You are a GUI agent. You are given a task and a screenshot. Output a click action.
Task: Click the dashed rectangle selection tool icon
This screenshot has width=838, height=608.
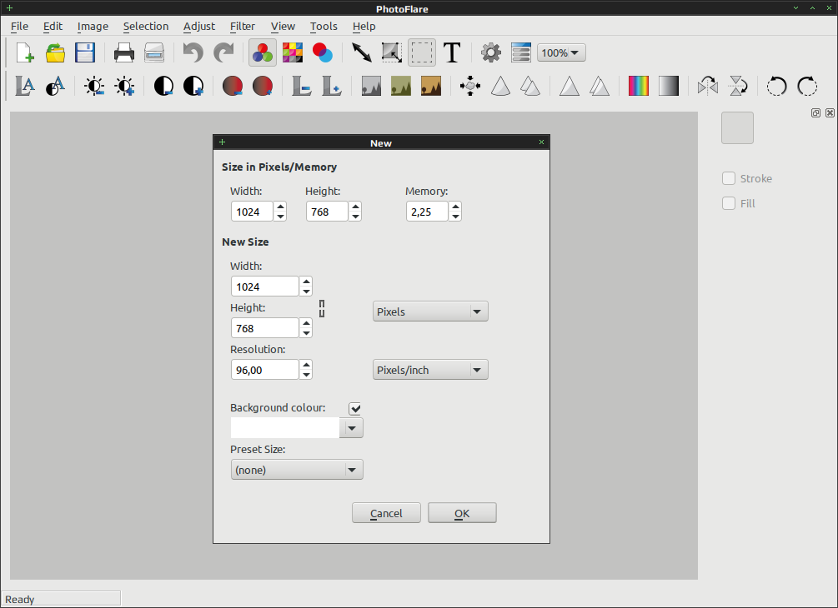coord(422,52)
